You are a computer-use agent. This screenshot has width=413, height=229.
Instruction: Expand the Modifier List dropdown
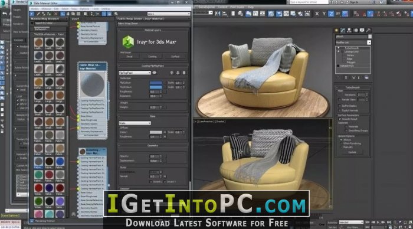point(353,42)
